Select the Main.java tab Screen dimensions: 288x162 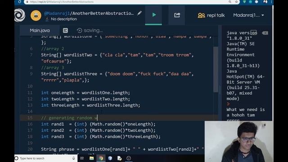[x=40, y=31]
